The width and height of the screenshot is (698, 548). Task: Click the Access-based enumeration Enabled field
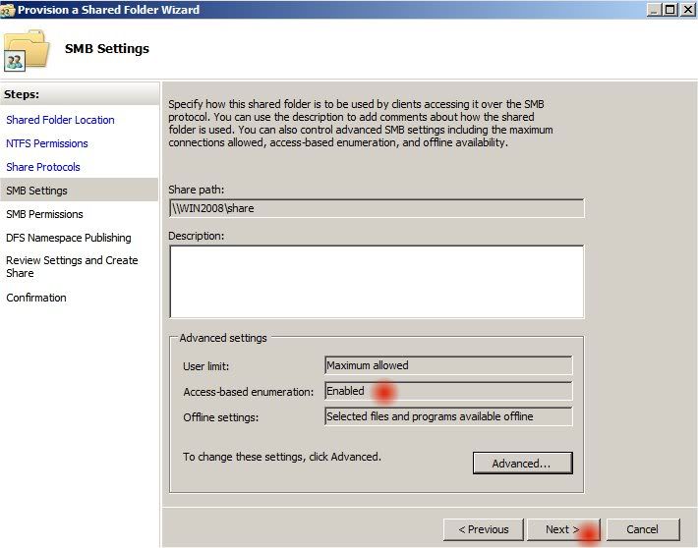tap(448, 391)
